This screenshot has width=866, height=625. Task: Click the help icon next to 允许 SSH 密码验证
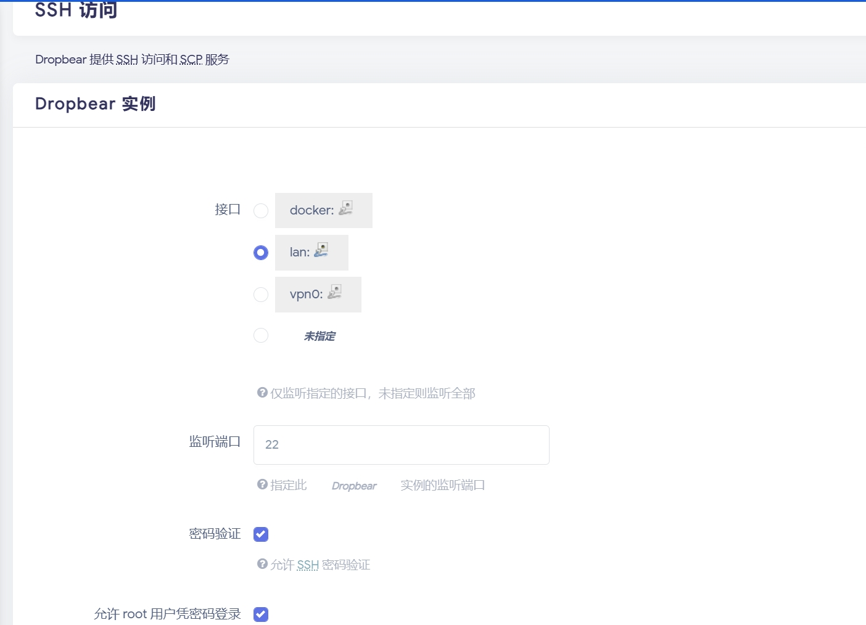262,564
